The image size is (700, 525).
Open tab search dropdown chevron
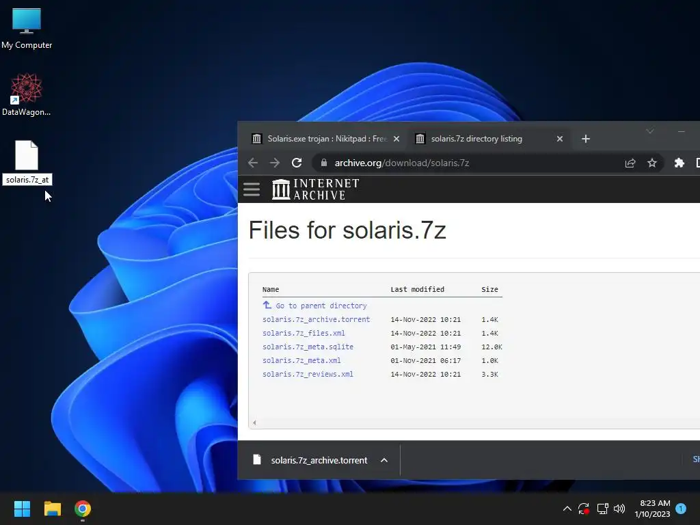(x=650, y=131)
